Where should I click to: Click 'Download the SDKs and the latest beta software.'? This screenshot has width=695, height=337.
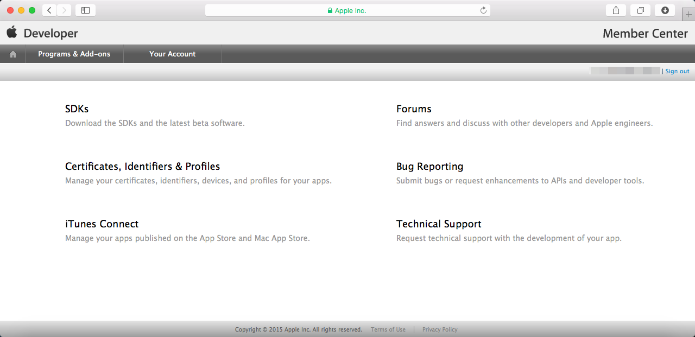pos(155,123)
